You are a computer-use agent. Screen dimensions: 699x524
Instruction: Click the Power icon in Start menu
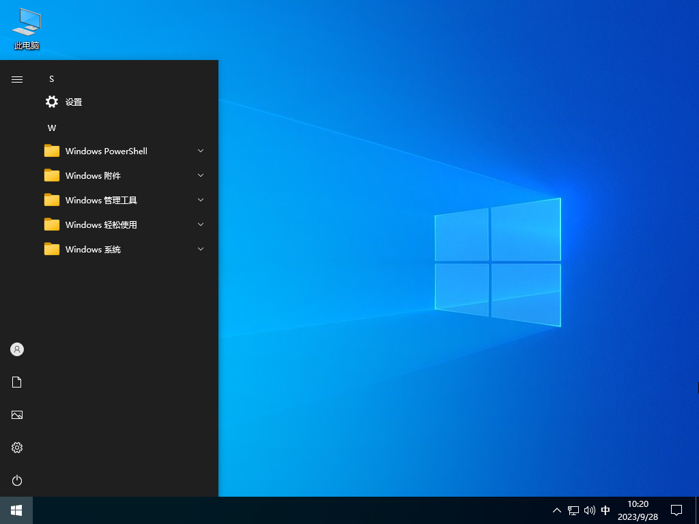coord(16,480)
